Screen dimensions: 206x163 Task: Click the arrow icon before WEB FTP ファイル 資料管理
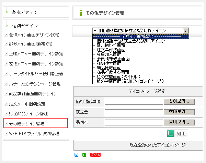click(5, 134)
